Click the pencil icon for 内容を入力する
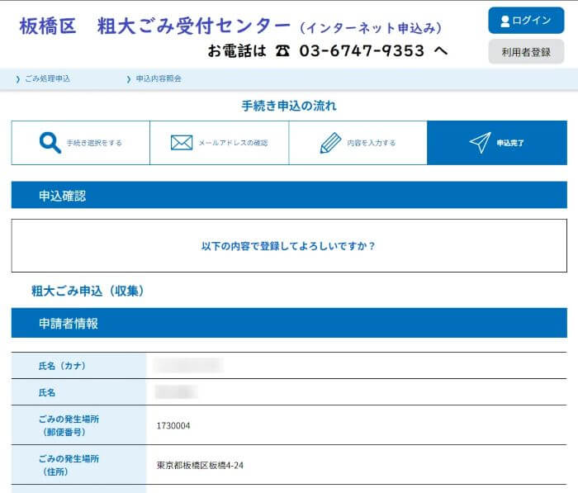This screenshot has height=493, width=578. [330, 143]
